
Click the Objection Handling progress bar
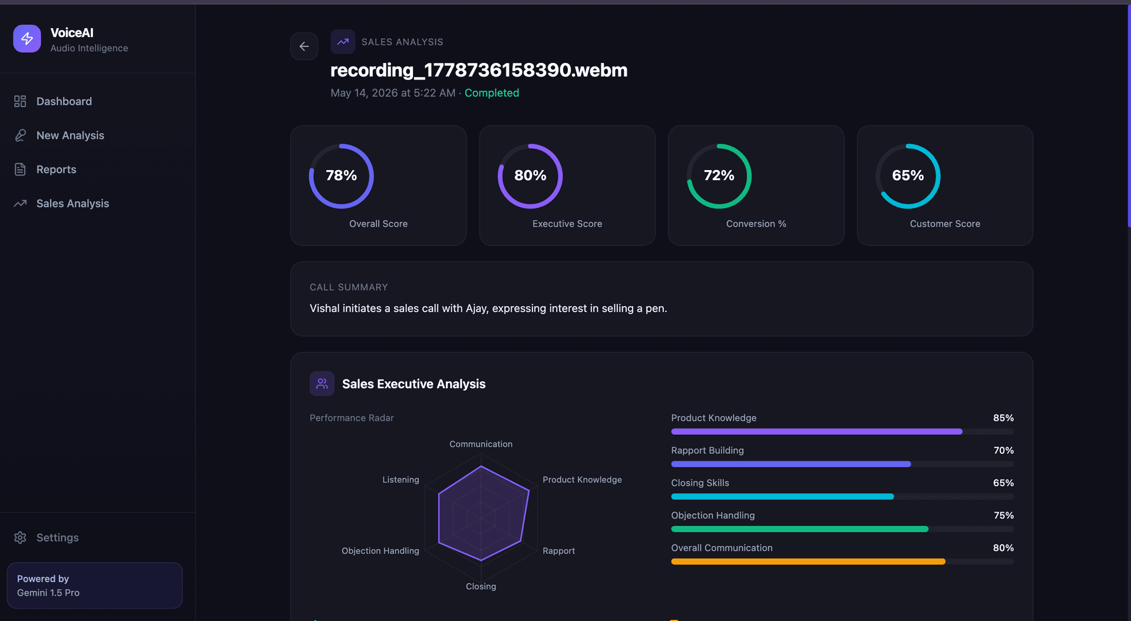click(x=842, y=529)
